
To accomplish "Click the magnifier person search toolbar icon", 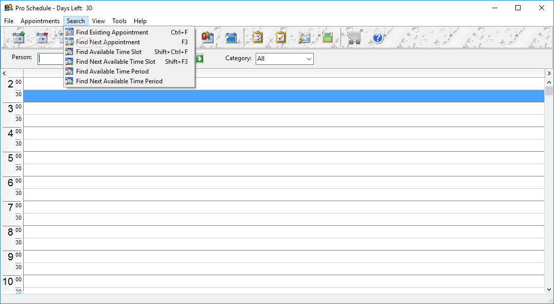I will [304, 37].
